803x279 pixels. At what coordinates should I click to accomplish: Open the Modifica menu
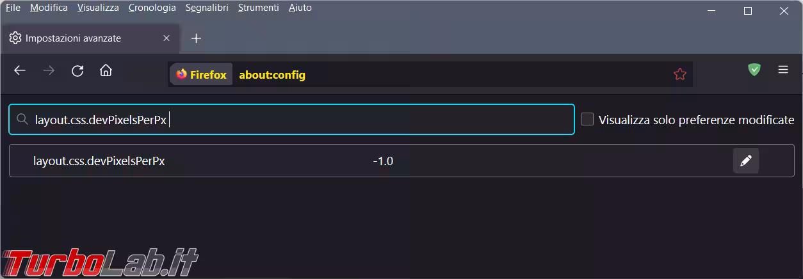point(49,8)
